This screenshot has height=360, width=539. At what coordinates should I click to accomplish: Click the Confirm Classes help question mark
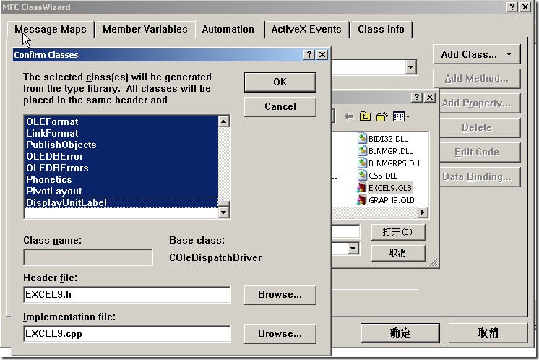309,55
